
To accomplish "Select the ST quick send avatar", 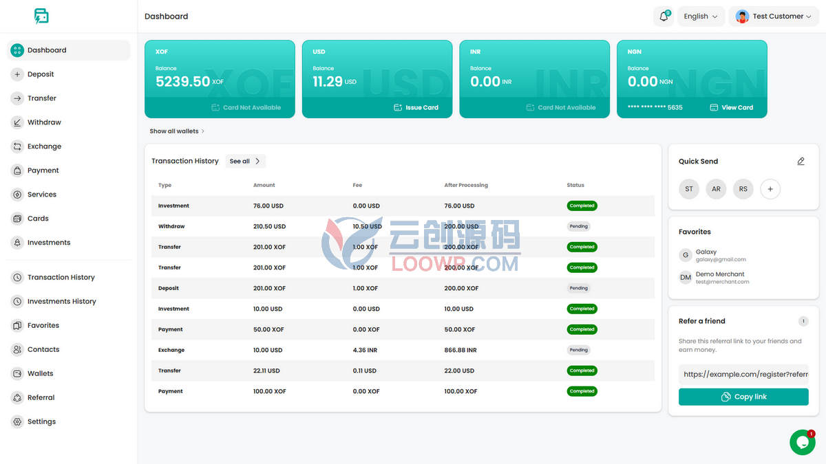I will [689, 189].
